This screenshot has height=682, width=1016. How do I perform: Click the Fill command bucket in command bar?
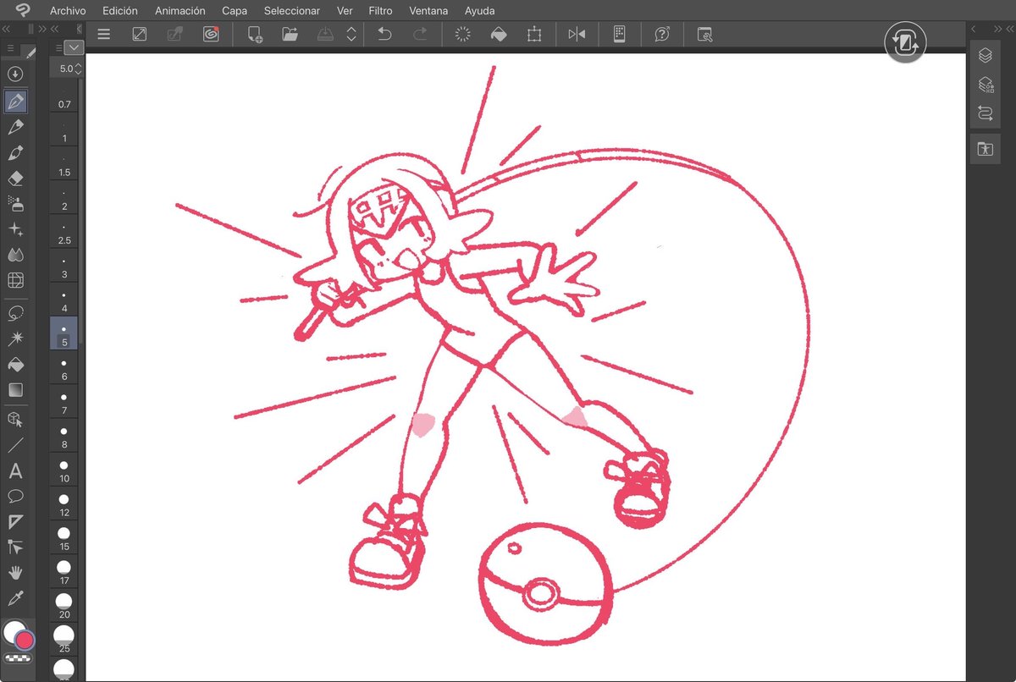499,35
